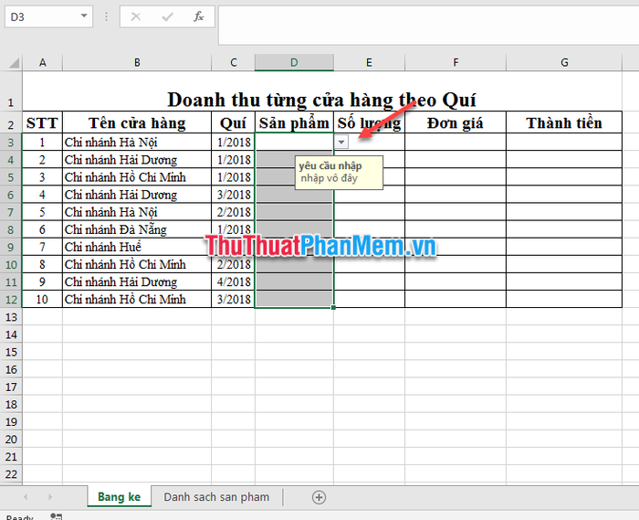Image resolution: width=639 pixels, height=520 pixels.
Task: Click cell Chi nhánh Hải Dương in row 11
Action: [x=137, y=281]
